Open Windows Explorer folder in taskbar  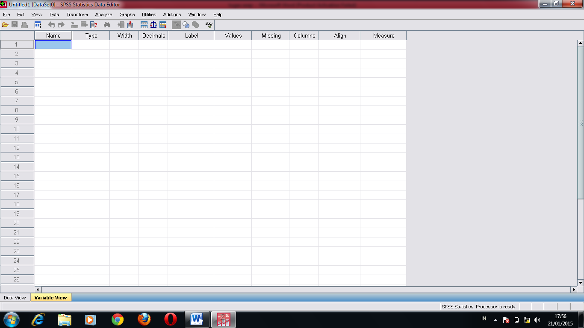point(65,319)
